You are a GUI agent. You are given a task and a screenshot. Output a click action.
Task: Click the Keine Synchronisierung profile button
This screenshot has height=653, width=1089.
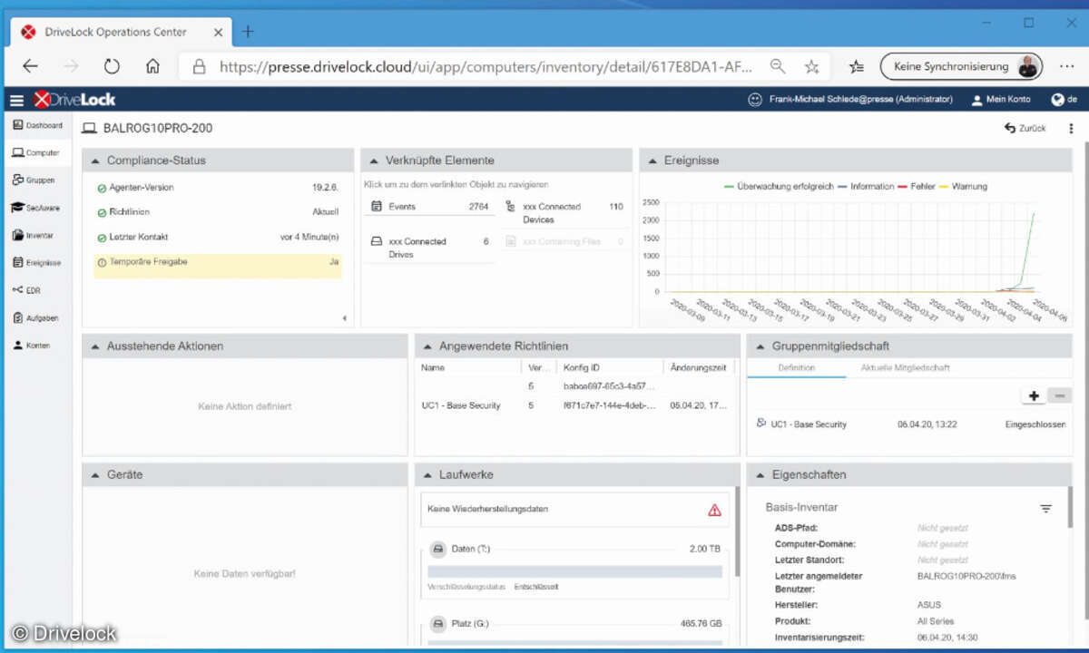pos(961,66)
